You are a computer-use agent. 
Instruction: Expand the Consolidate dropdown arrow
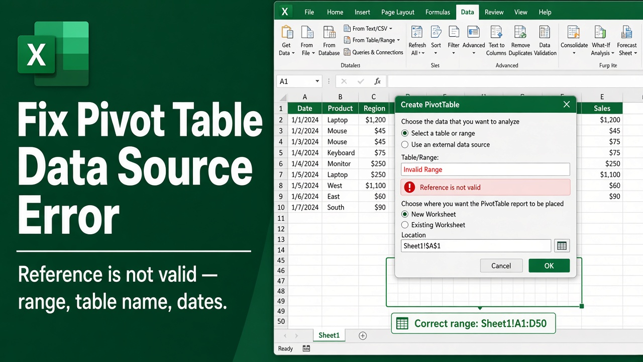574,53
